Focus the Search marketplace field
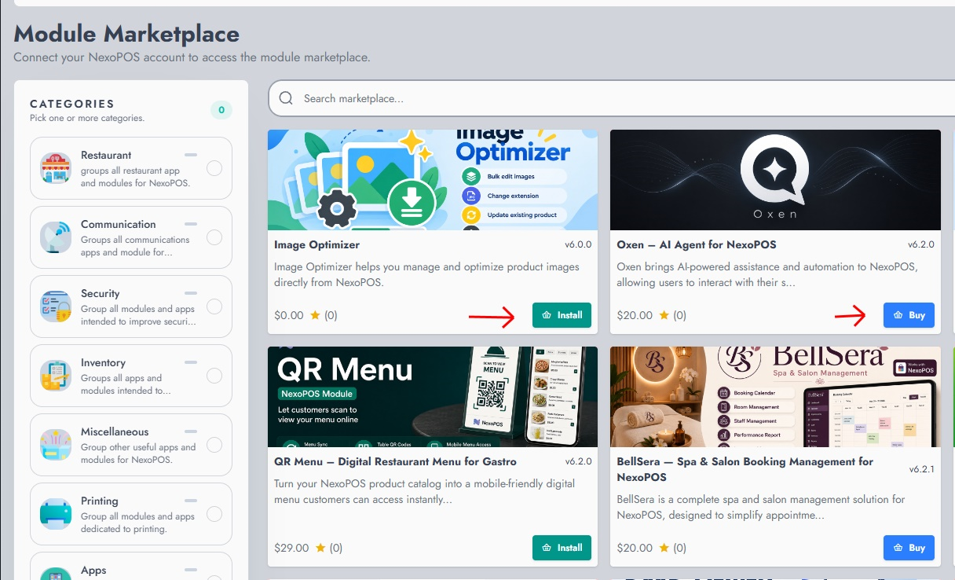 pyautogui.click(x=611, y=98)
